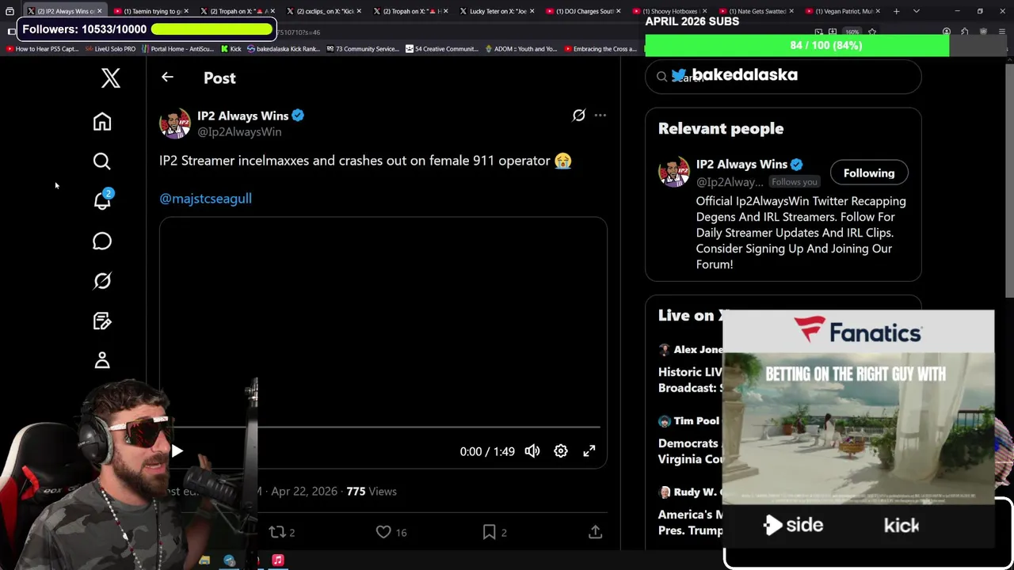The width and height of the screenshot is (1014, 570).
Task: Open the Kick bookmark
Action: pyautogui.click(x=231, y=49)
